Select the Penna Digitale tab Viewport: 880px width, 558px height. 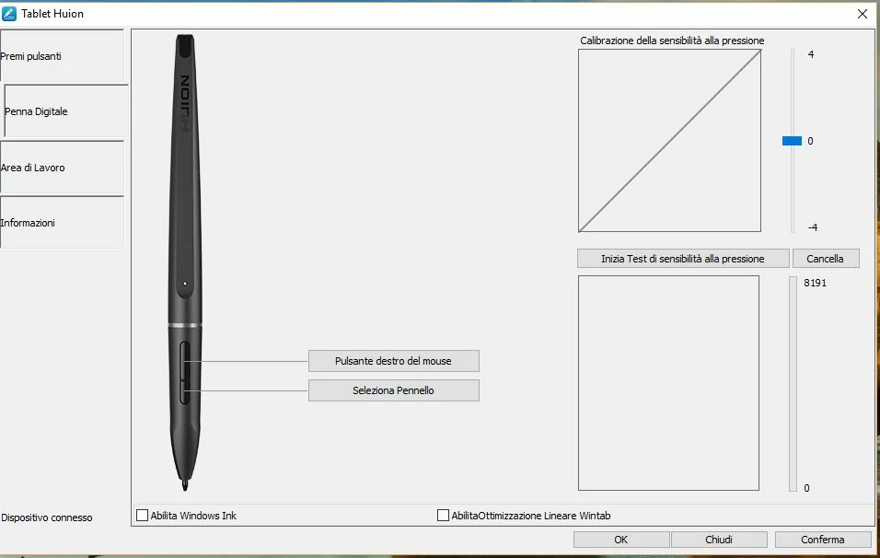point(66,111)
